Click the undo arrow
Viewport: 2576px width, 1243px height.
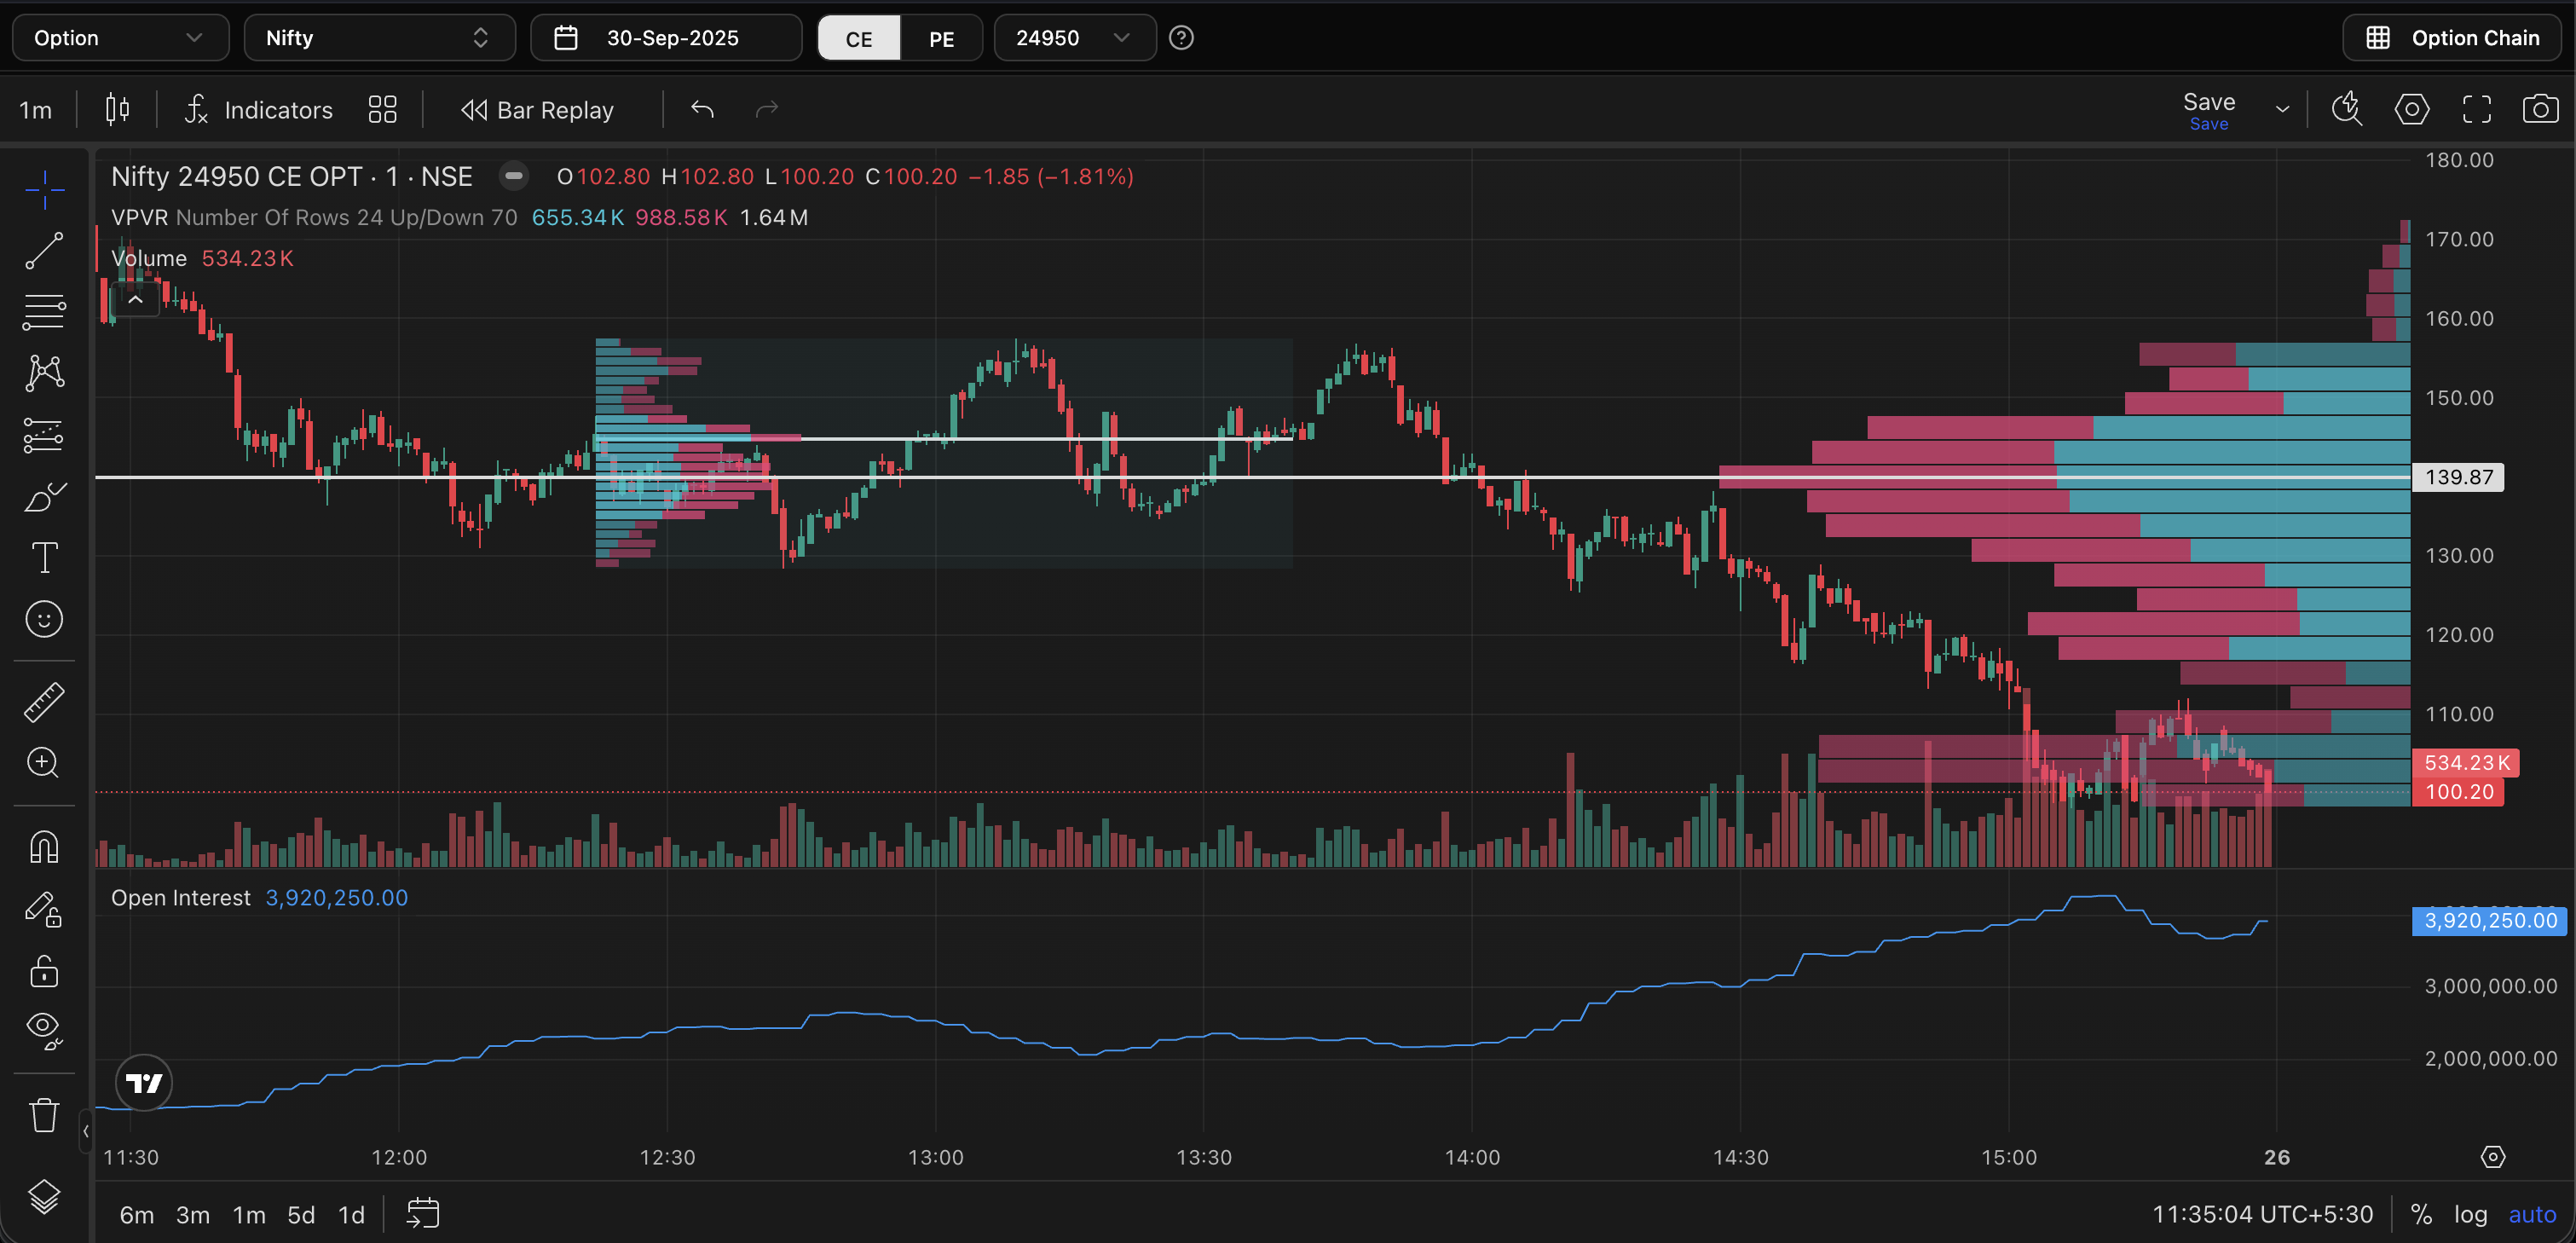click(702, 109)
